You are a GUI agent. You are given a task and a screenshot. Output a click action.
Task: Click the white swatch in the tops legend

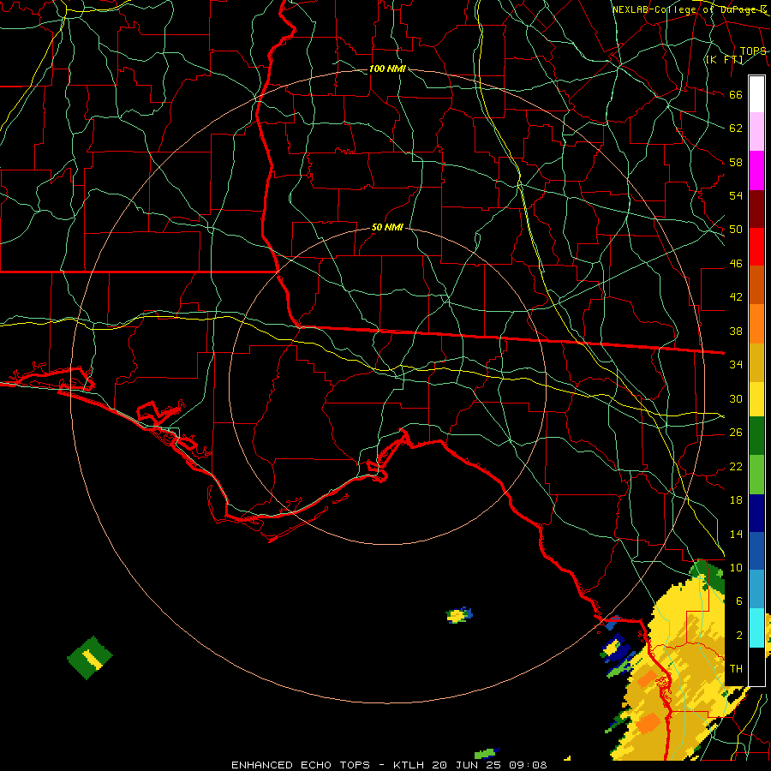(x=756, y=94)
